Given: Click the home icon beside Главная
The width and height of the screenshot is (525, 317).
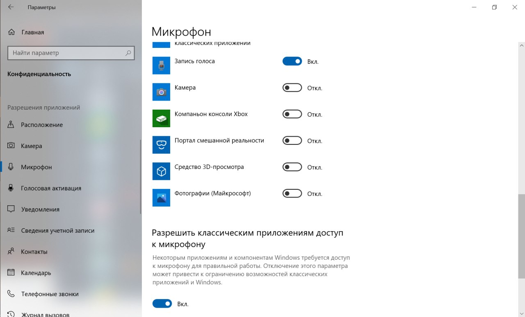Looking at the screenshot, I should [x=11, y=32].
